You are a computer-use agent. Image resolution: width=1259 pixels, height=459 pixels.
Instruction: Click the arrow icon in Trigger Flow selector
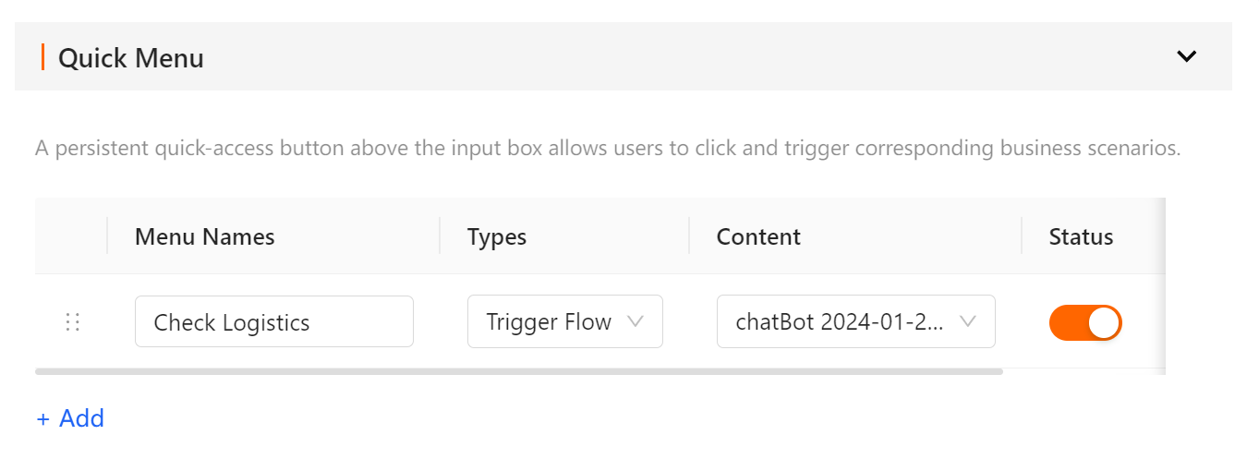pyautogui.click(x=635, y=321)
